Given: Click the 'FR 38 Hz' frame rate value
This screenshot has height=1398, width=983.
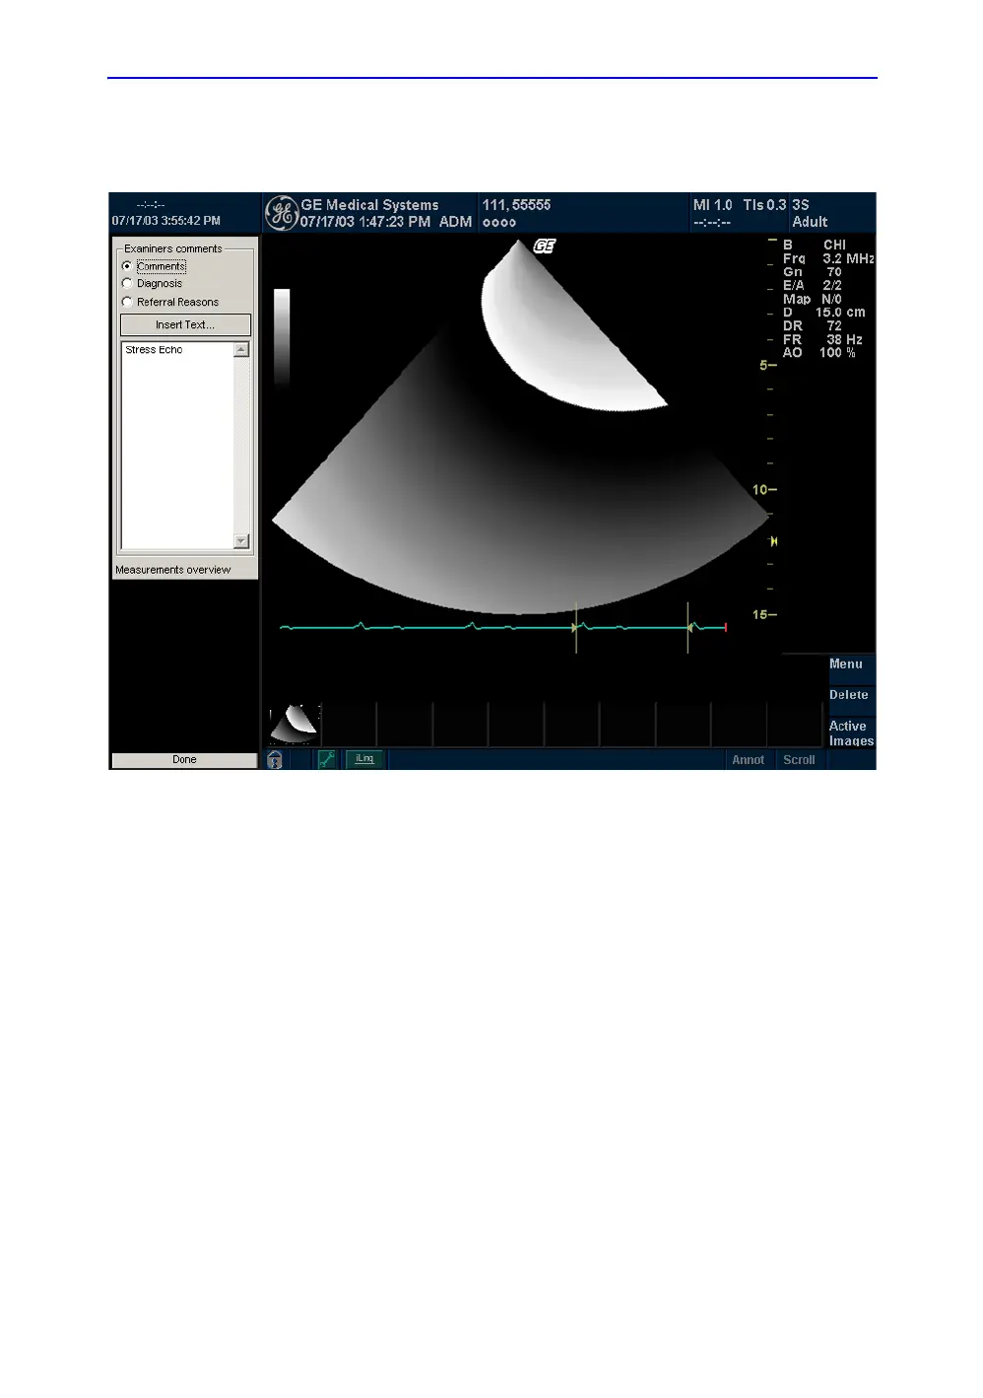Looking at the screenshot, I should [822, 339].
